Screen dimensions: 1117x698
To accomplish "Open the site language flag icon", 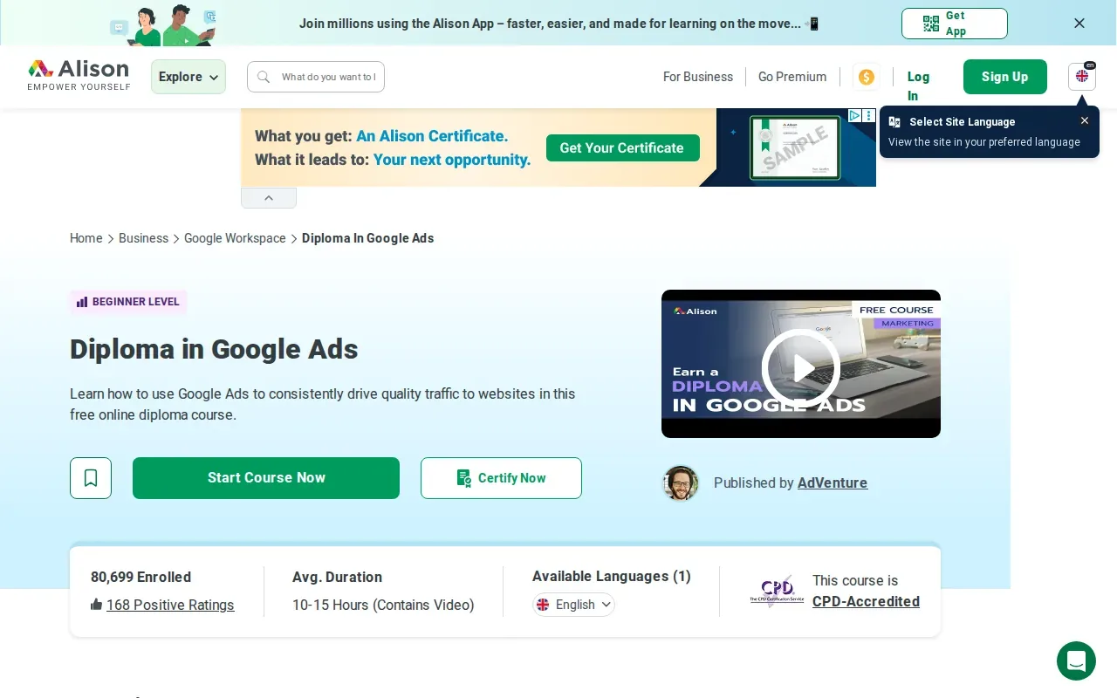I will 1082,77.
